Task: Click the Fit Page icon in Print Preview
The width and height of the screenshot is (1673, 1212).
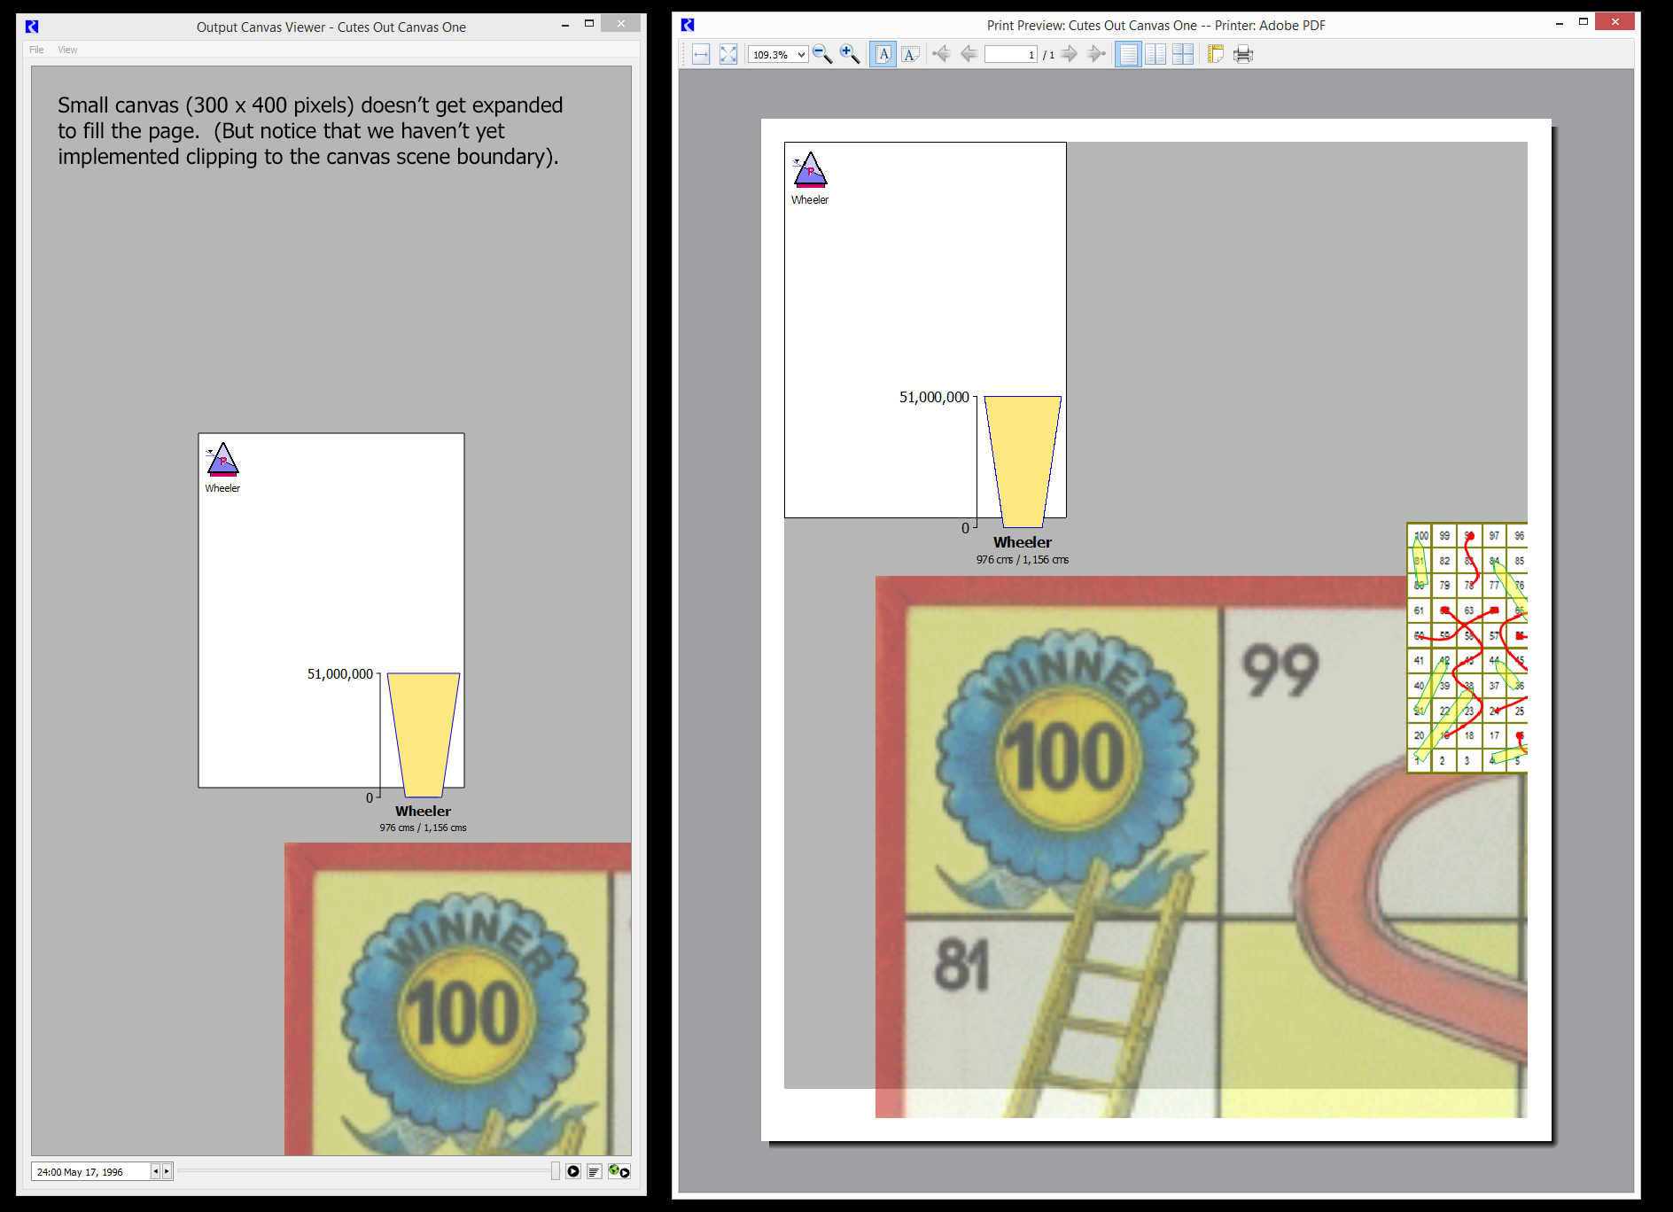Action: coord(728,55)
